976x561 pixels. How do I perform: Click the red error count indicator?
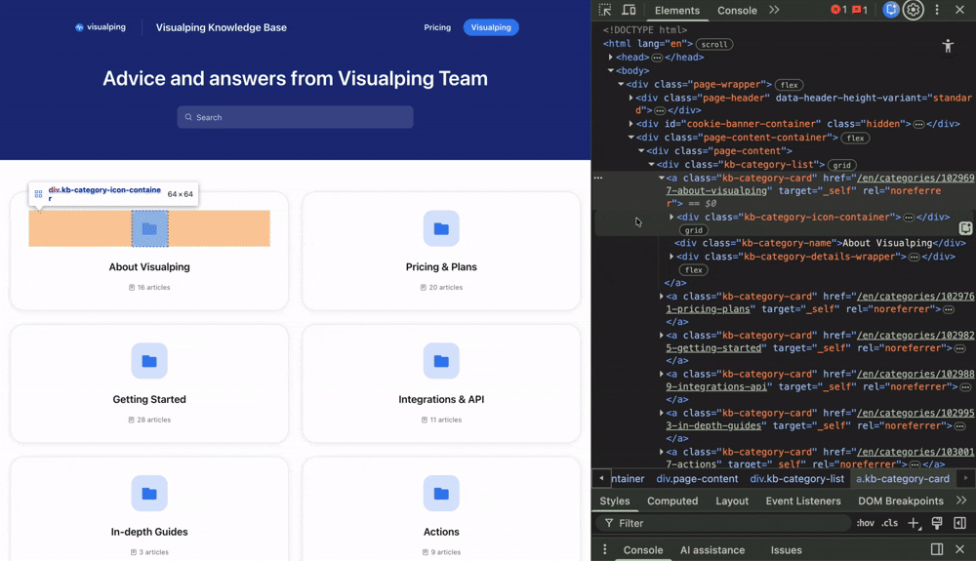[838, 10]
